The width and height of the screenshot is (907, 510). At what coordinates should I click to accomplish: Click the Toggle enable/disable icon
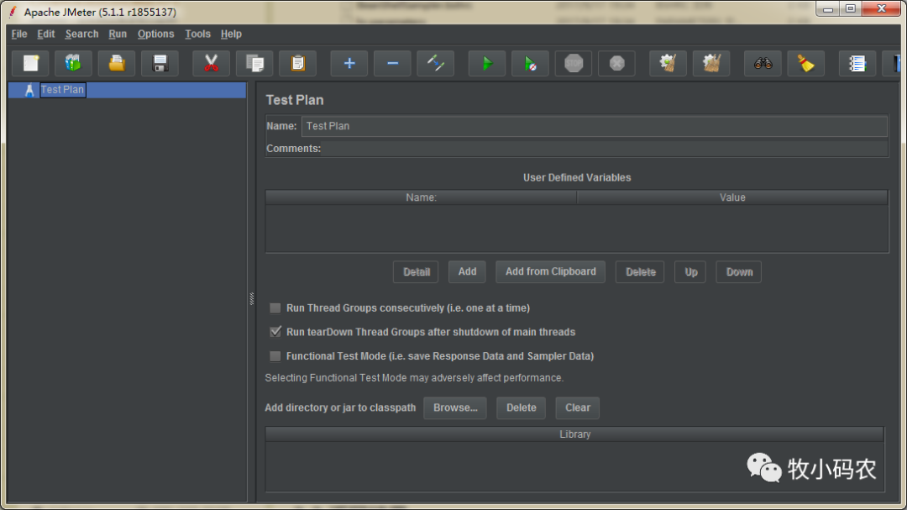point(435,63)
